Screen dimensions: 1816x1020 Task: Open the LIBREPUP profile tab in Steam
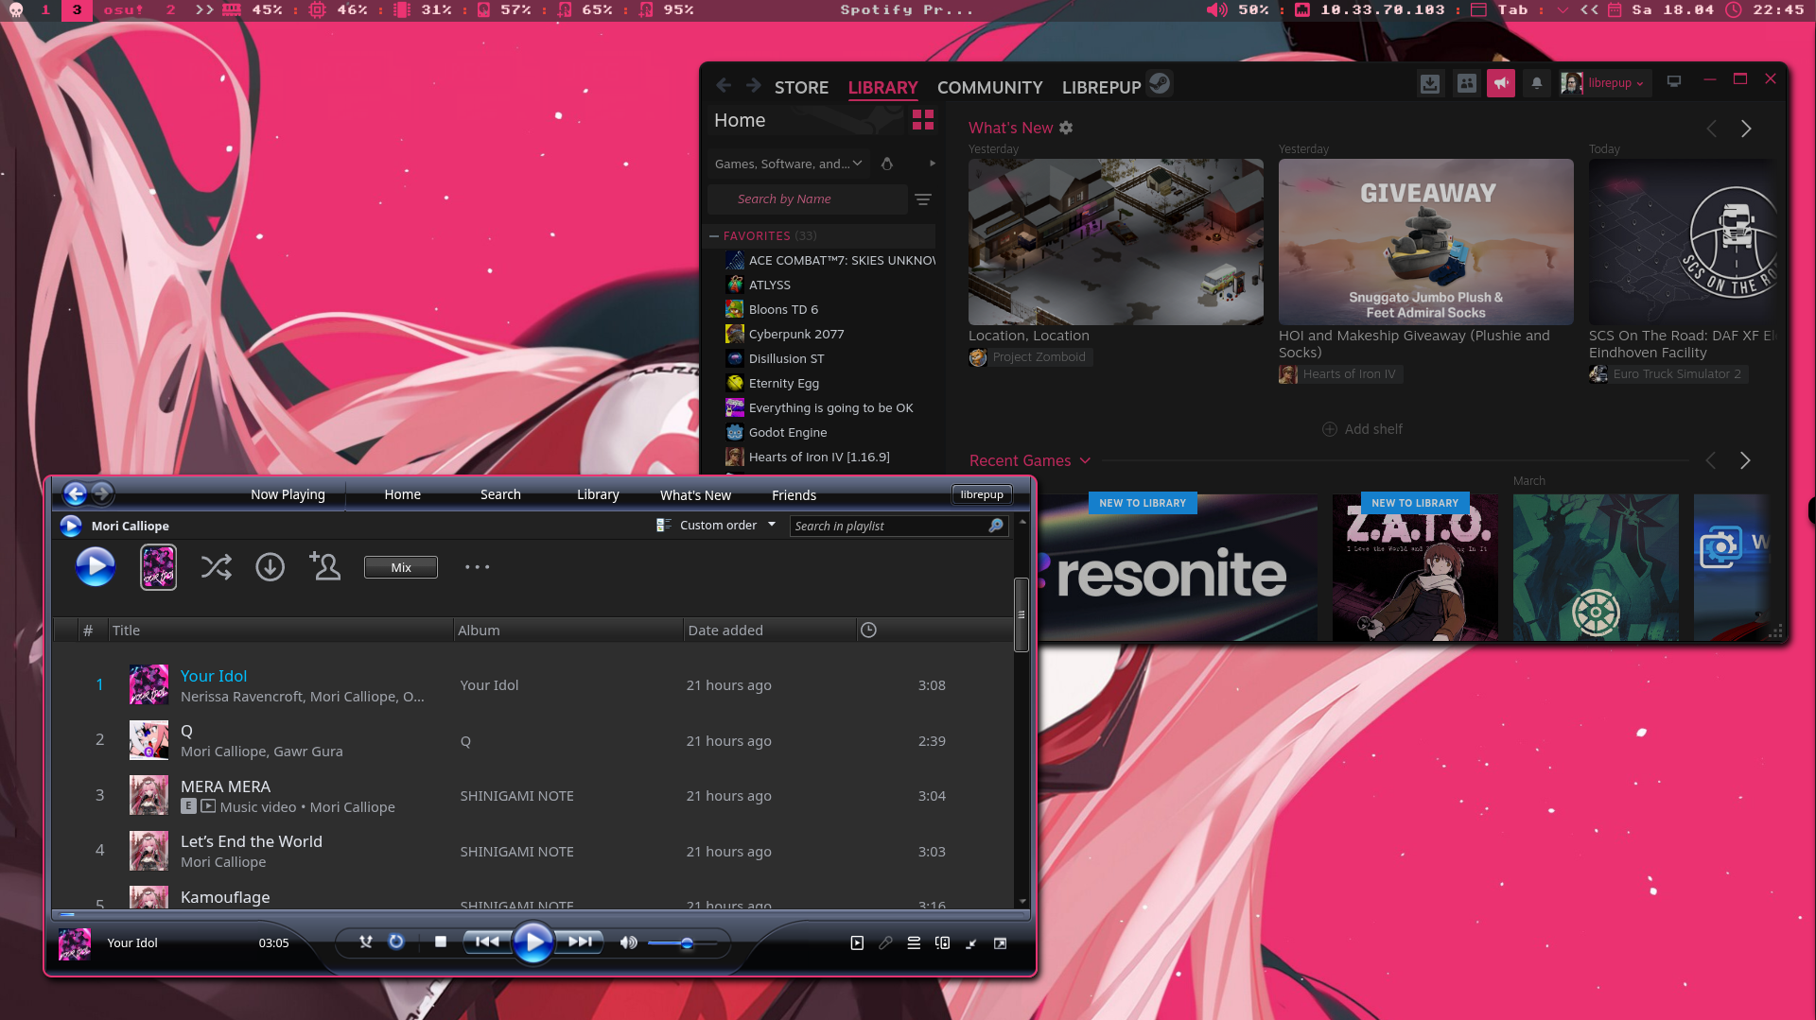[x=1101, y=87]
